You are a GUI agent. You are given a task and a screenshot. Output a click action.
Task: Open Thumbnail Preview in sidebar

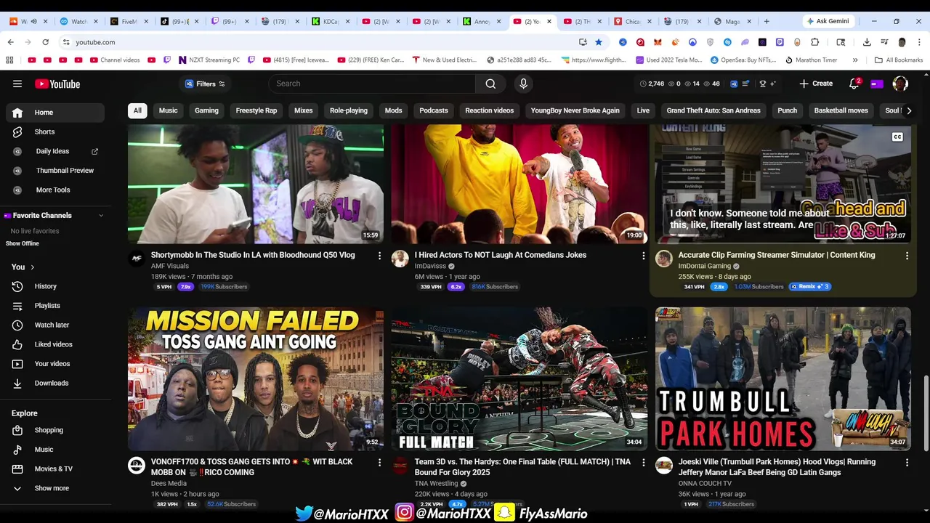pyautogui.click(x=55, y=171)
